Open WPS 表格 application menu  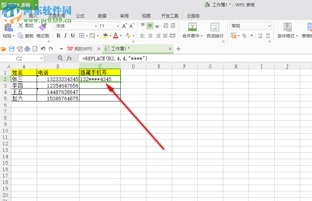[19, 5]
